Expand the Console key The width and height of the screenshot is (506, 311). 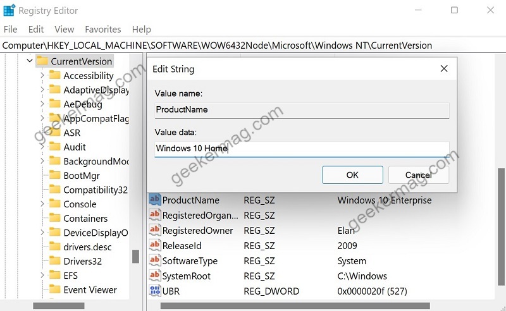point(42,204)
